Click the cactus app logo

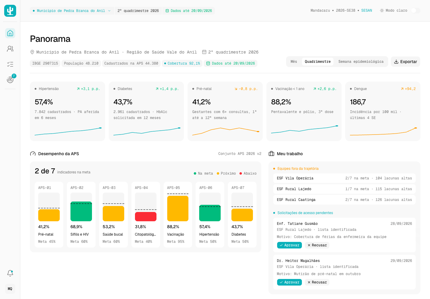pyautogui.click(x=10, y=11)
